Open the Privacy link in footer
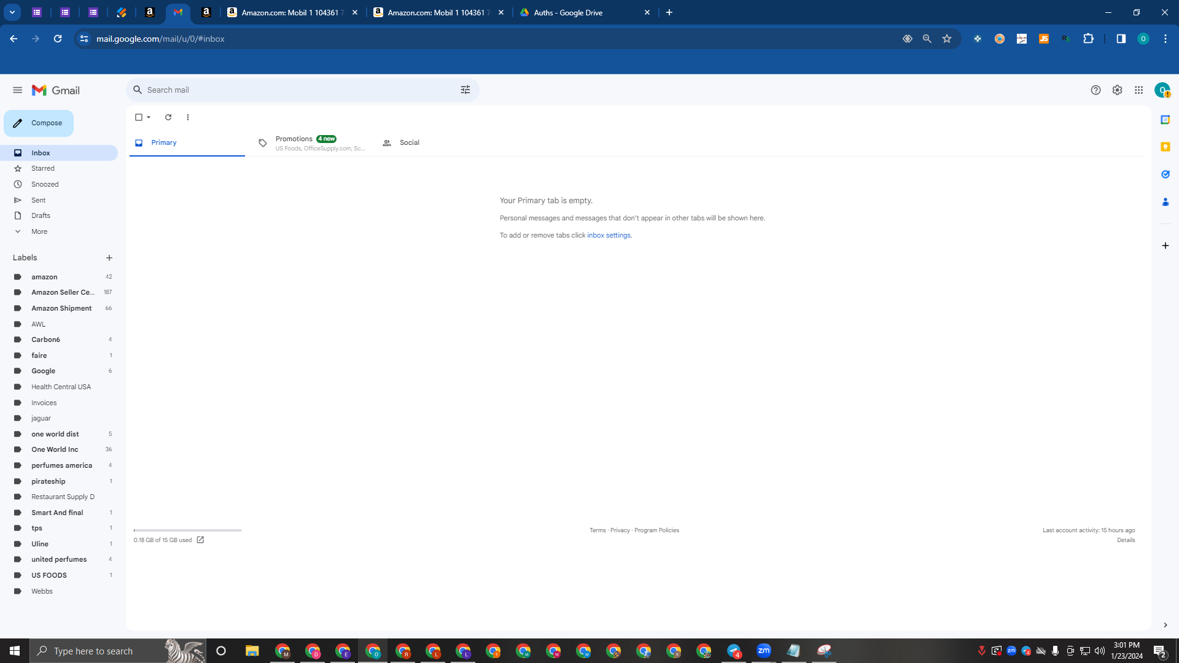Viewport: 1179px width, 663px height. coord(620,530)
